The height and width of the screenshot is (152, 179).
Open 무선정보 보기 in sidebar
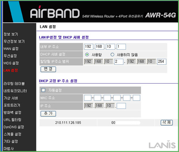click(14, 41)
